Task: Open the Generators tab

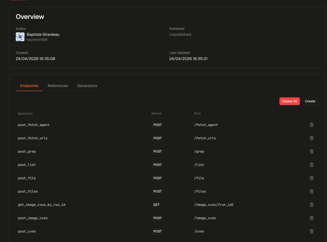Action: [x=87, y=86]
